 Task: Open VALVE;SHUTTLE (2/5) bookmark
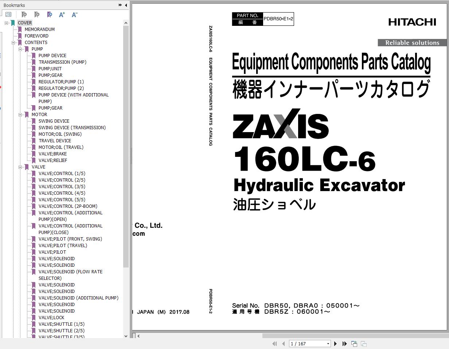point(62,331)
